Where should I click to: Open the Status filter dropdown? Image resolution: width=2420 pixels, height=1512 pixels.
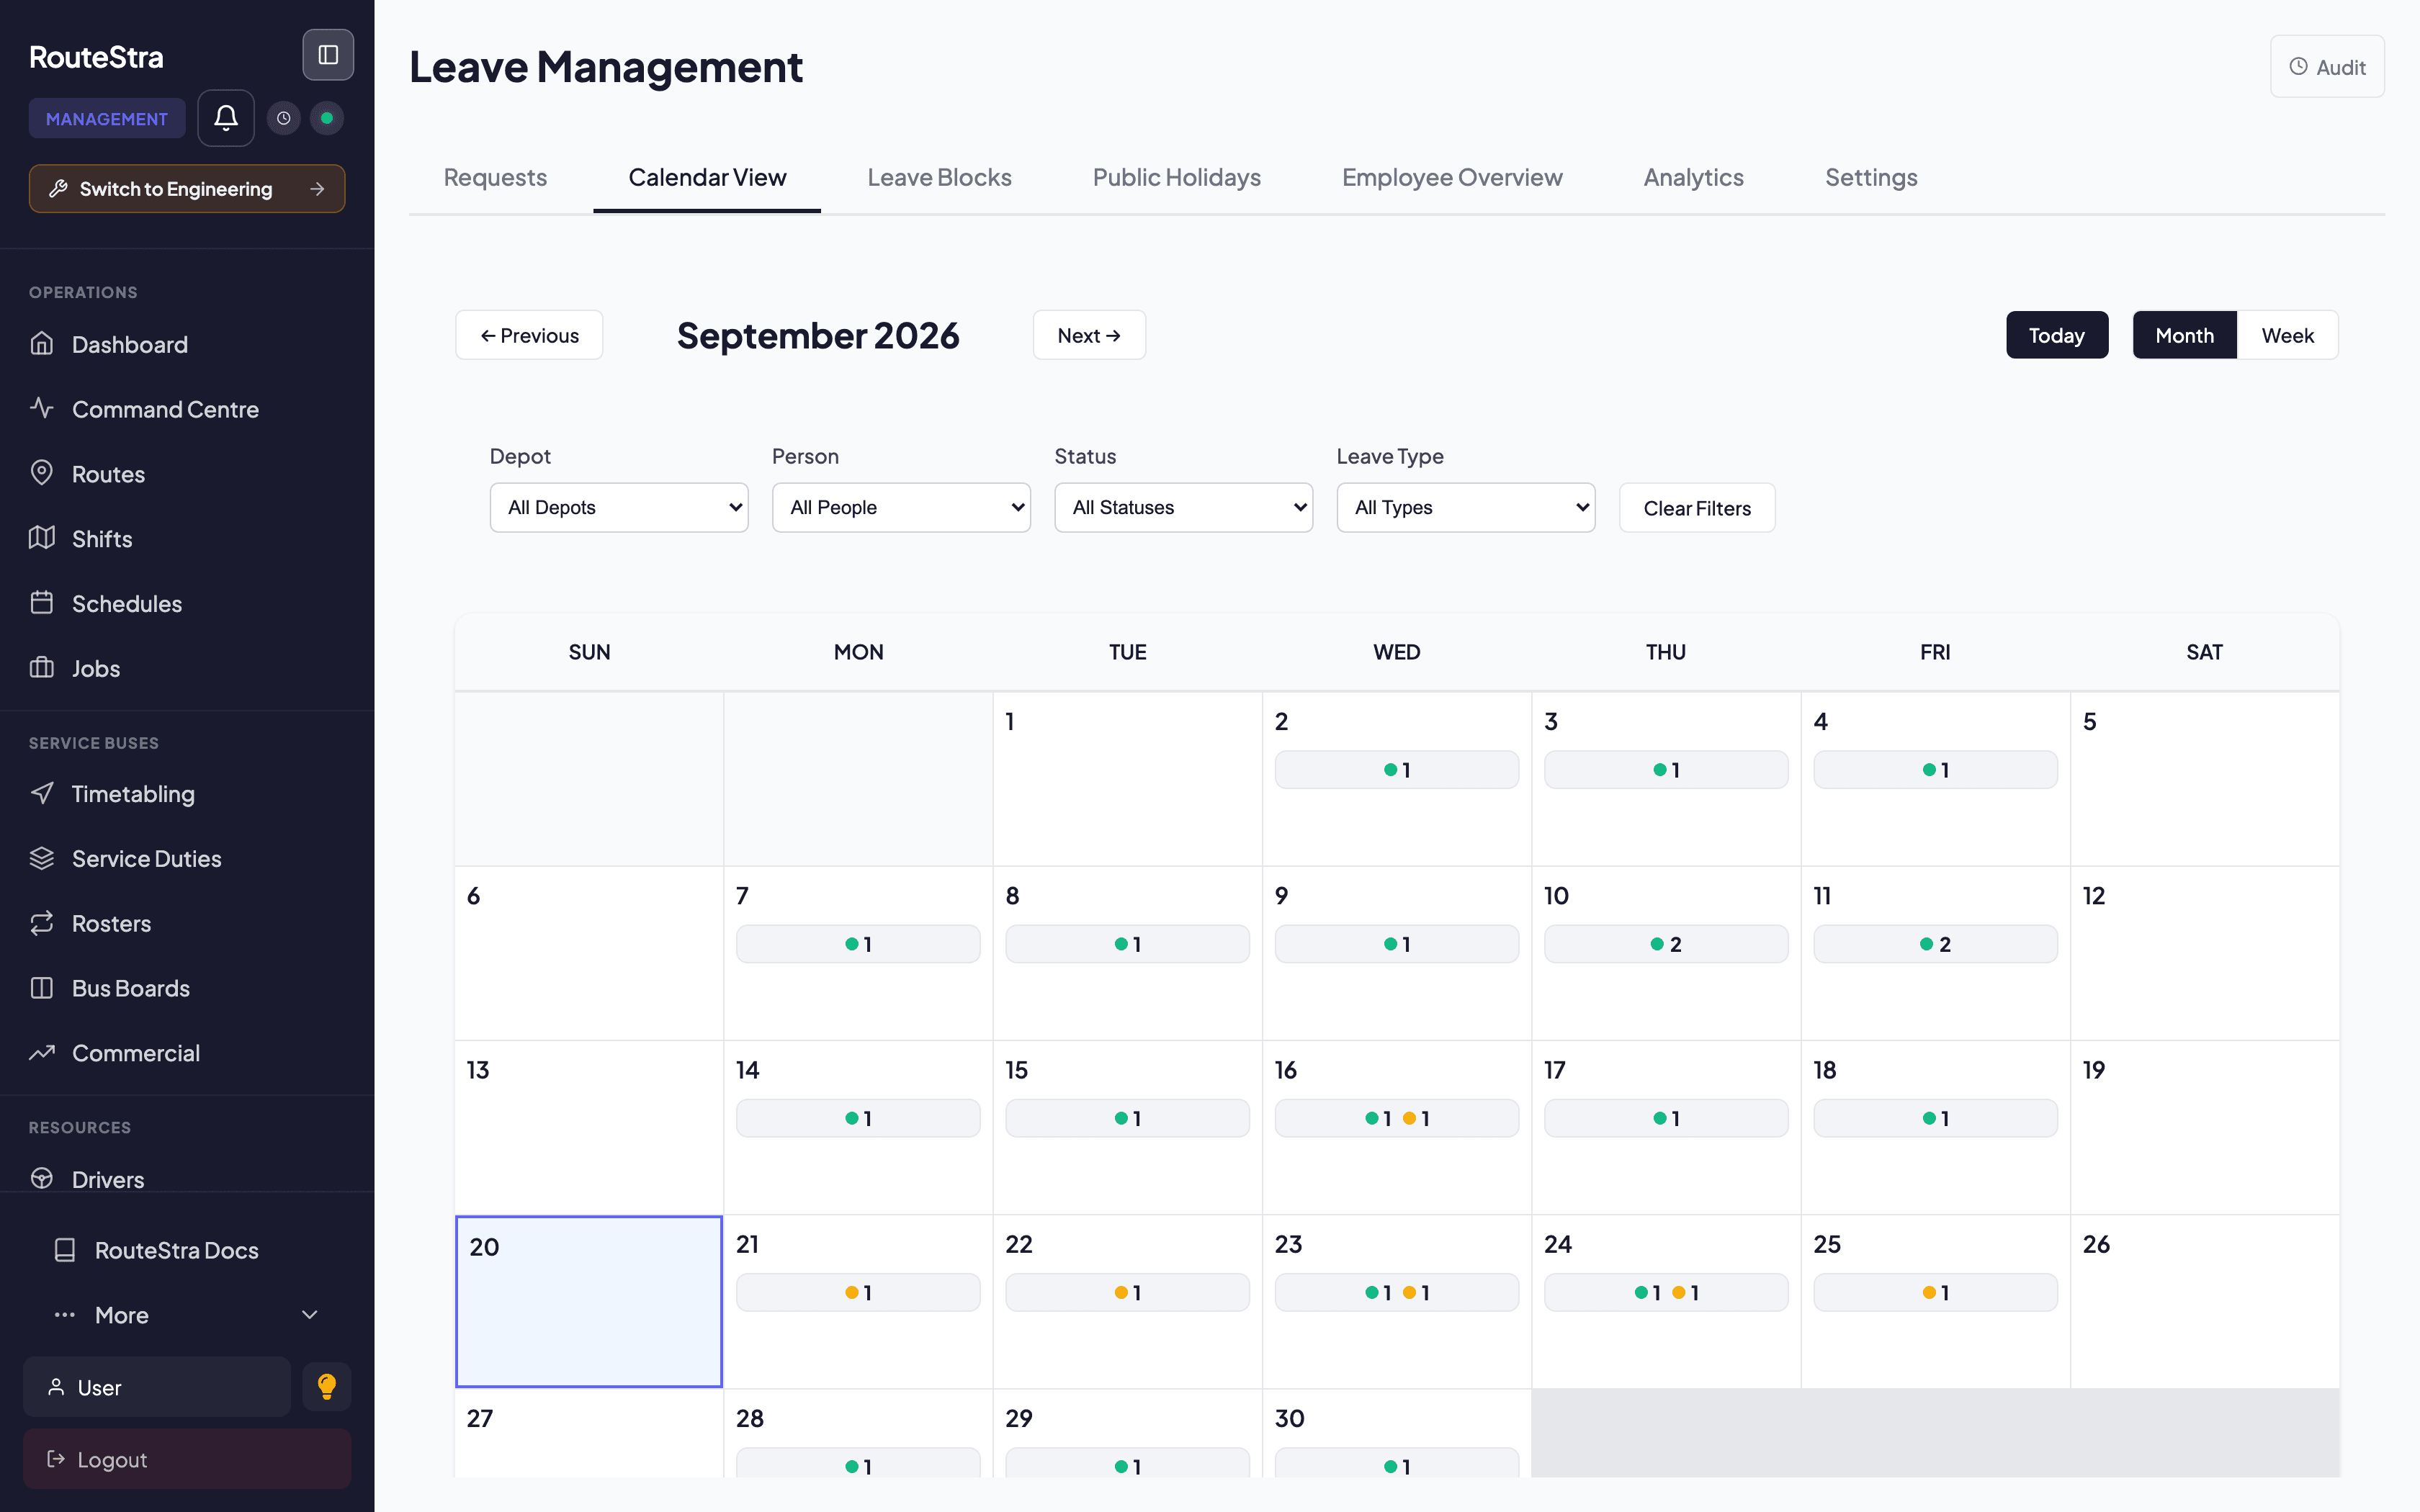[x=1184, y=508]
